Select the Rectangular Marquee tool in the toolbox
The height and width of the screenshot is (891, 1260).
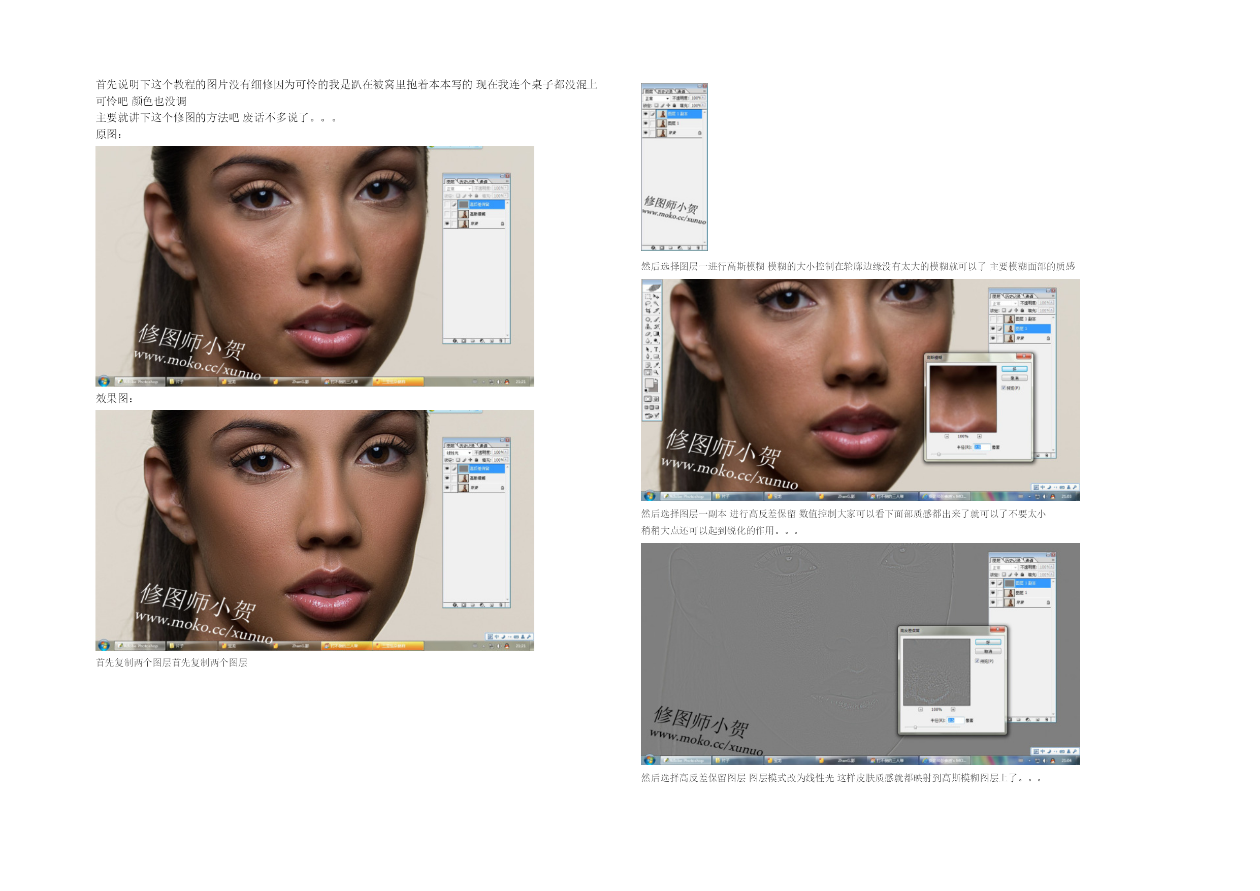click(x=648, y=297)
